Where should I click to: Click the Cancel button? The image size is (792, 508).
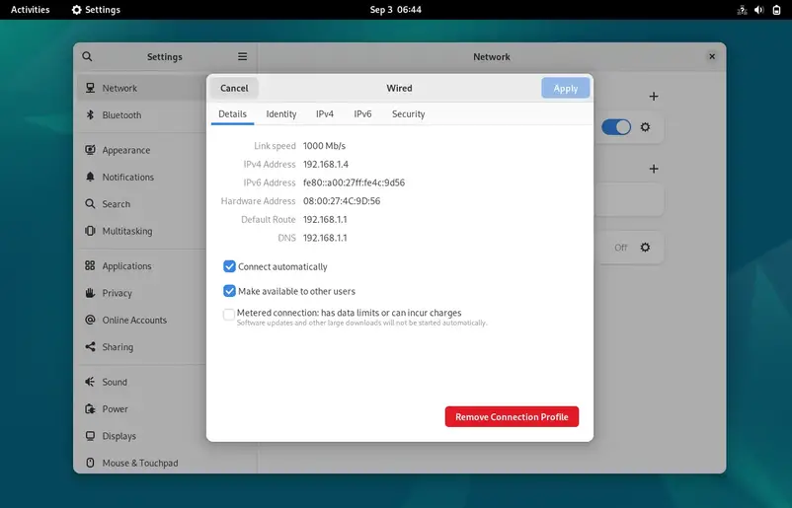click(234, 88)
